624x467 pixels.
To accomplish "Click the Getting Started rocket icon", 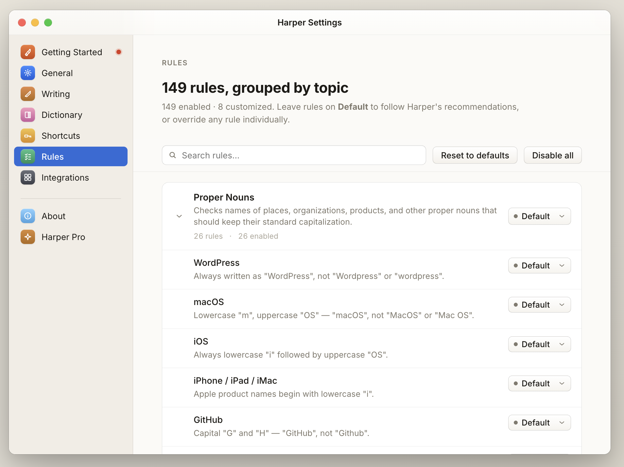I will 28,52.
